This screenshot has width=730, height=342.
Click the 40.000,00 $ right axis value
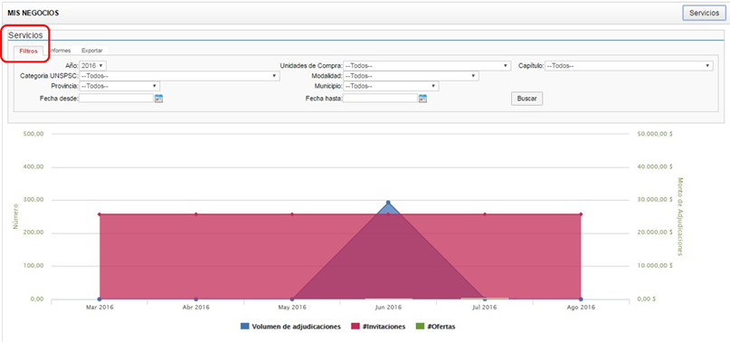(655, 166)
